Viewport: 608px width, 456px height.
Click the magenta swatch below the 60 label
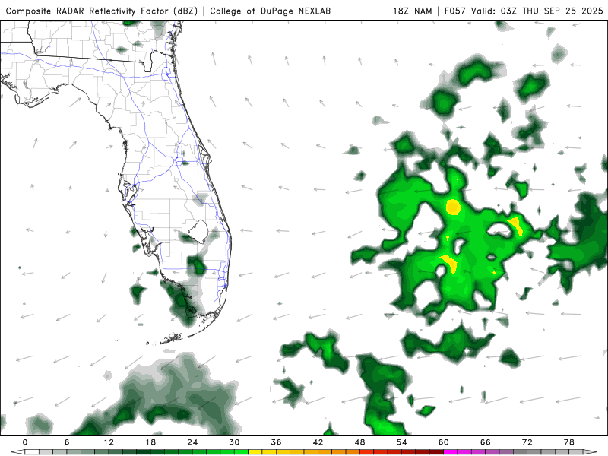point(451,452)
